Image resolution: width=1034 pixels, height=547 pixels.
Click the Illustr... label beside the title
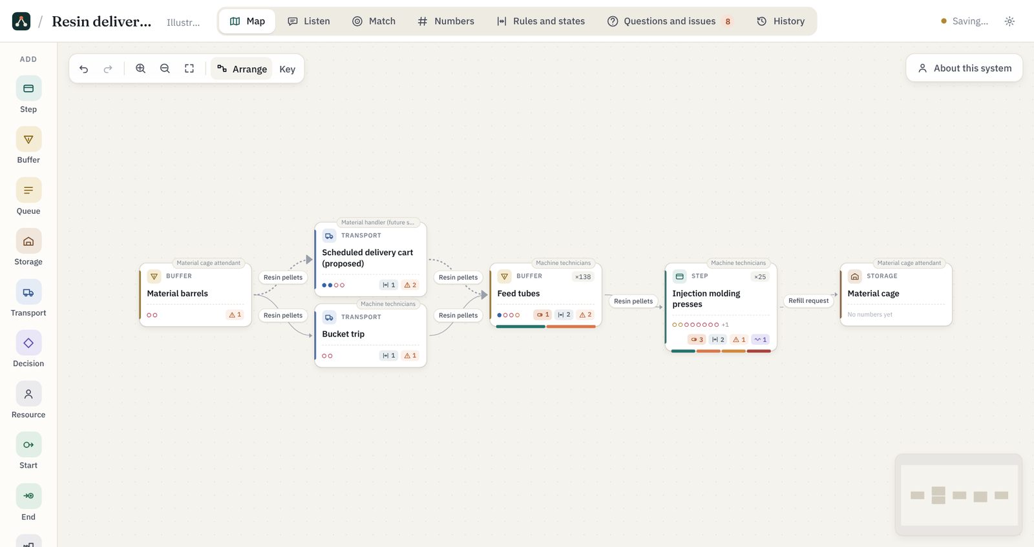pyautogui.click(x=184, y=23)
